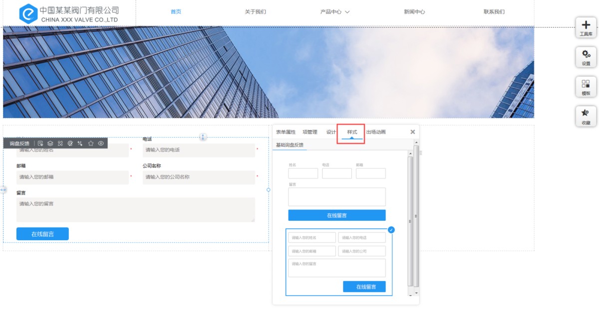Open 联系我们 navigation item
The image size is (599, 312).
(494, 12)
